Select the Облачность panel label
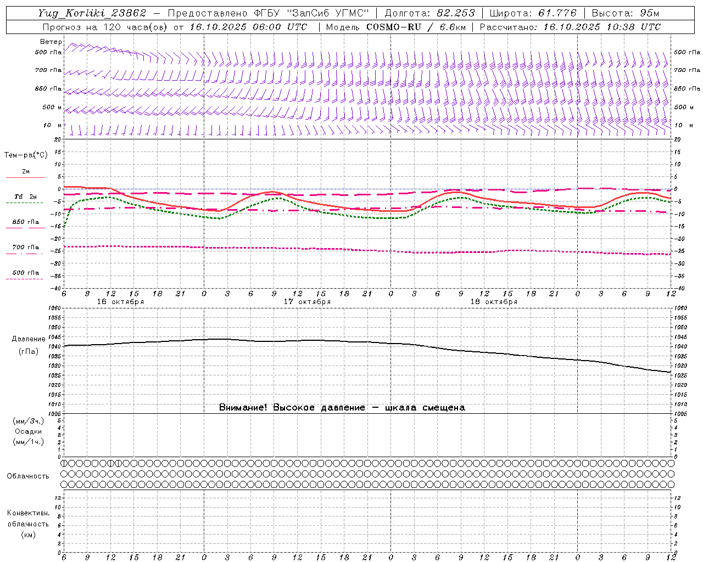This screenshot has width=703, height=562. pos(28,476)
